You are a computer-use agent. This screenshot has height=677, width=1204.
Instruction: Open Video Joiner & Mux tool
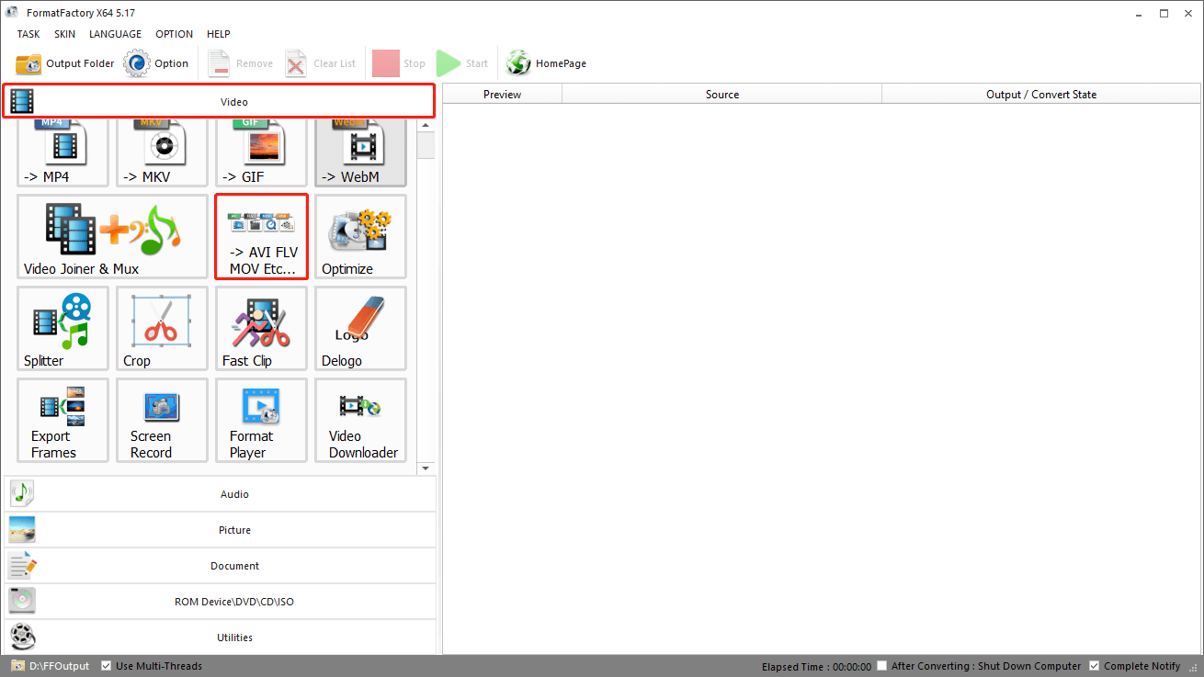coord(112,236)
